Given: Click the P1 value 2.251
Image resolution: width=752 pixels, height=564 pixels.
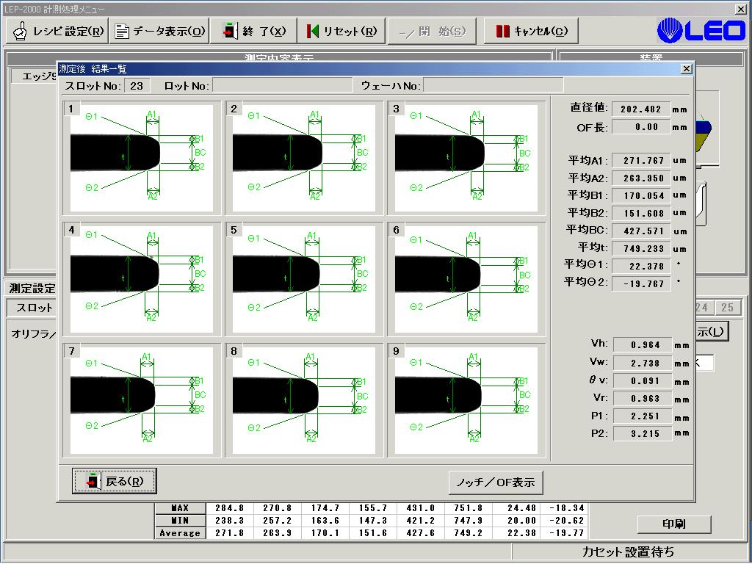Looking at the screenshot, I should 642,416.
